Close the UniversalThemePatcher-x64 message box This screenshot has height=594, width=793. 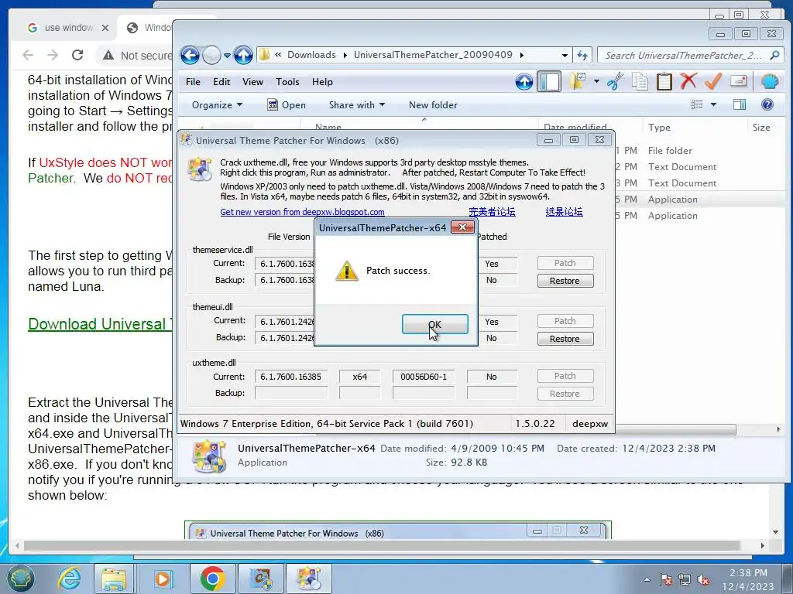click(x=462, y=227)
